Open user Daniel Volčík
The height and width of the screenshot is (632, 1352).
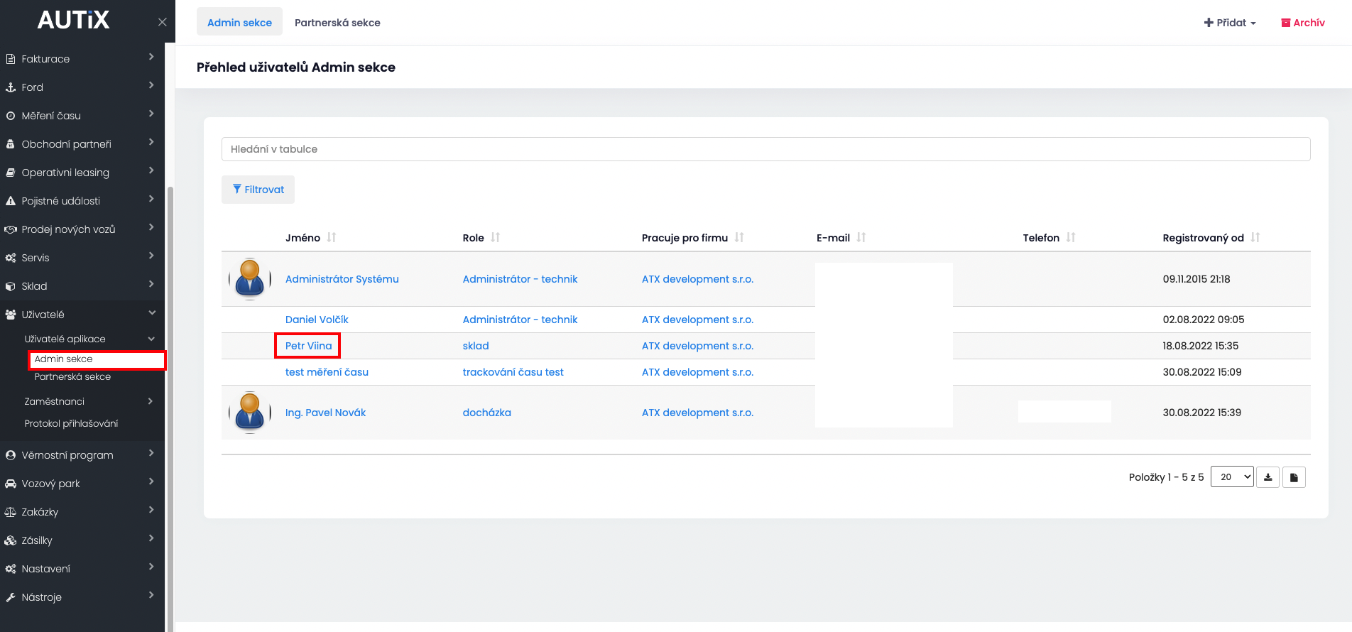pos(317,320)
